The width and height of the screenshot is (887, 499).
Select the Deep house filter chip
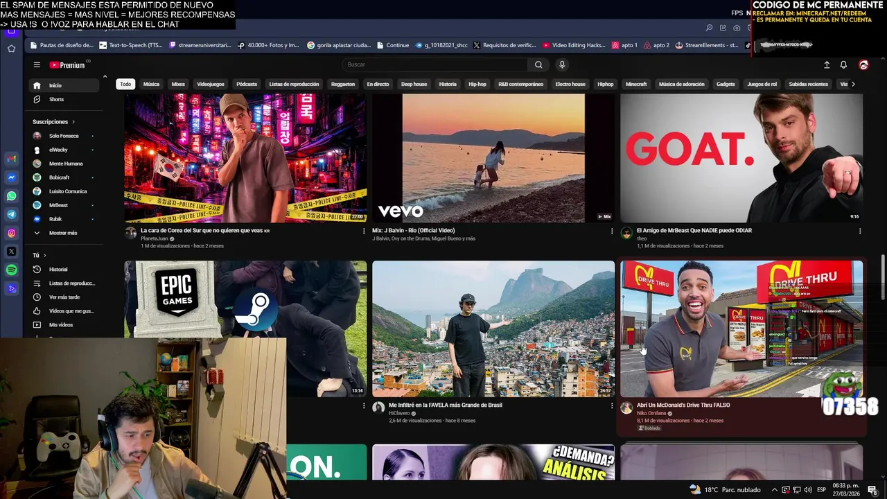tap(414, 84)
